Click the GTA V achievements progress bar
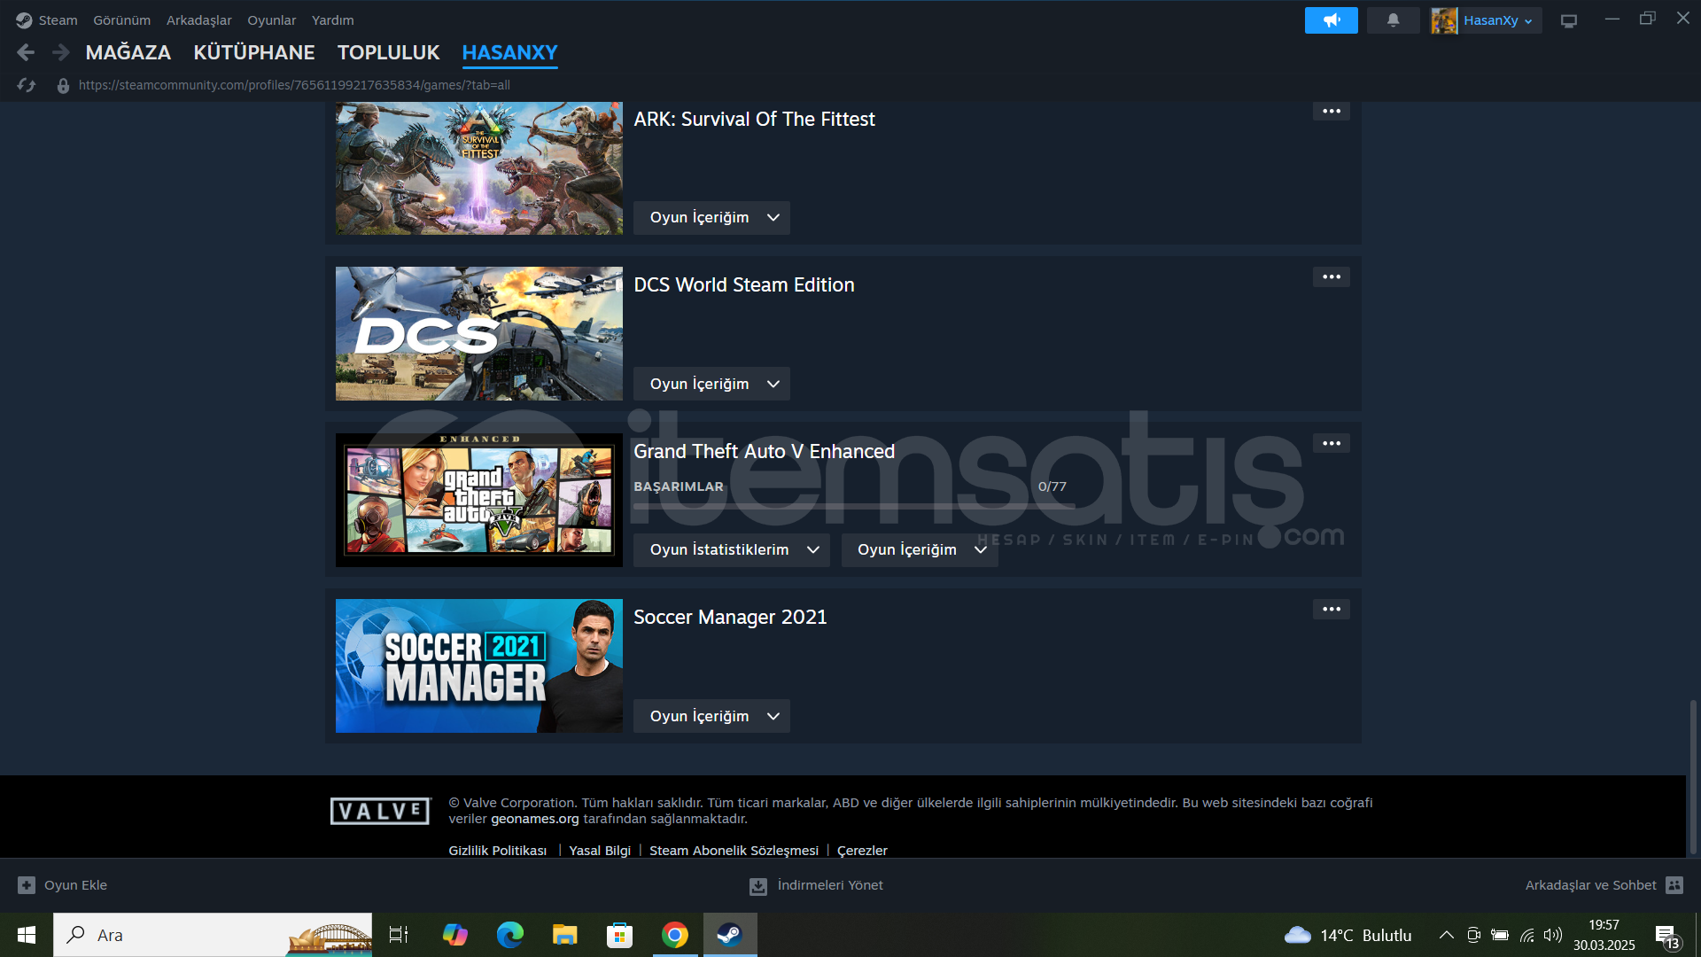This screenshot has width=1701, height=957. pyautogui.click(x=854, y=506)
